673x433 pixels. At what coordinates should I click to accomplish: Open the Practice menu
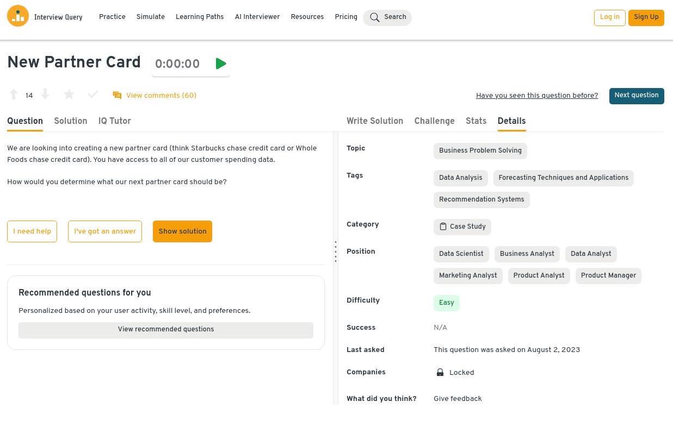pyautogui.click(x=112, y=17)
